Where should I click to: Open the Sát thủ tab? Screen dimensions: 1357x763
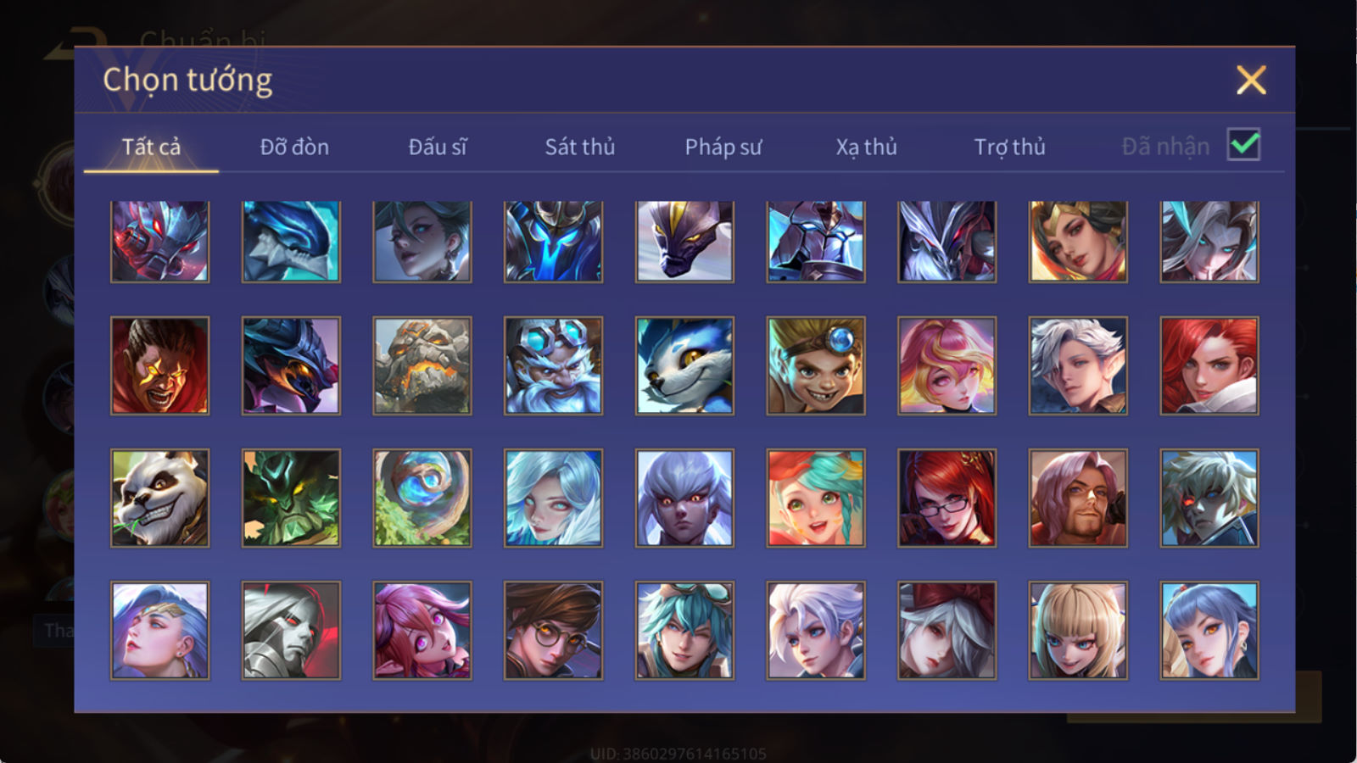tap(579, 147)
